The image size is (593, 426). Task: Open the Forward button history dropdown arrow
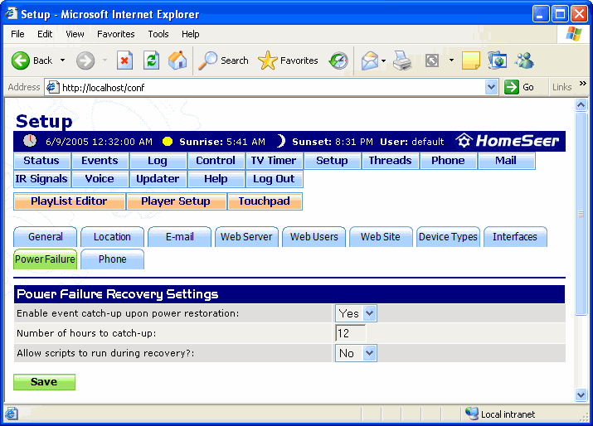pos(105,61)
